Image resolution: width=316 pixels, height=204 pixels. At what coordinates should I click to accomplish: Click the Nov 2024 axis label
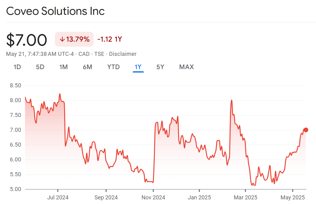click(153, 197)
